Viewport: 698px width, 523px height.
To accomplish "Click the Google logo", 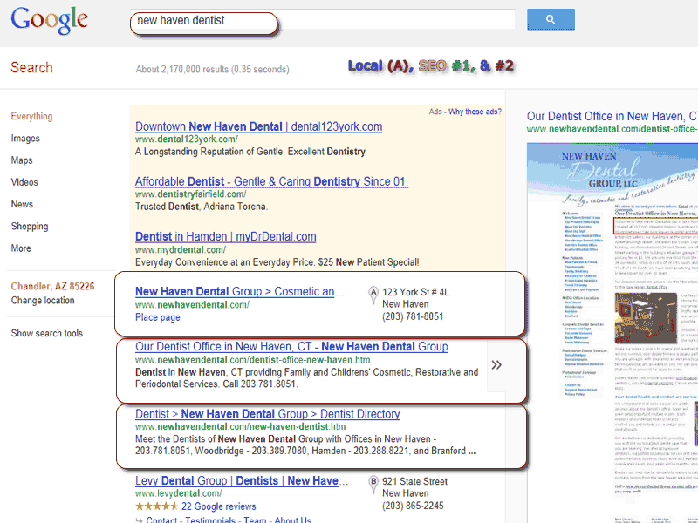I will click(50, 20).
